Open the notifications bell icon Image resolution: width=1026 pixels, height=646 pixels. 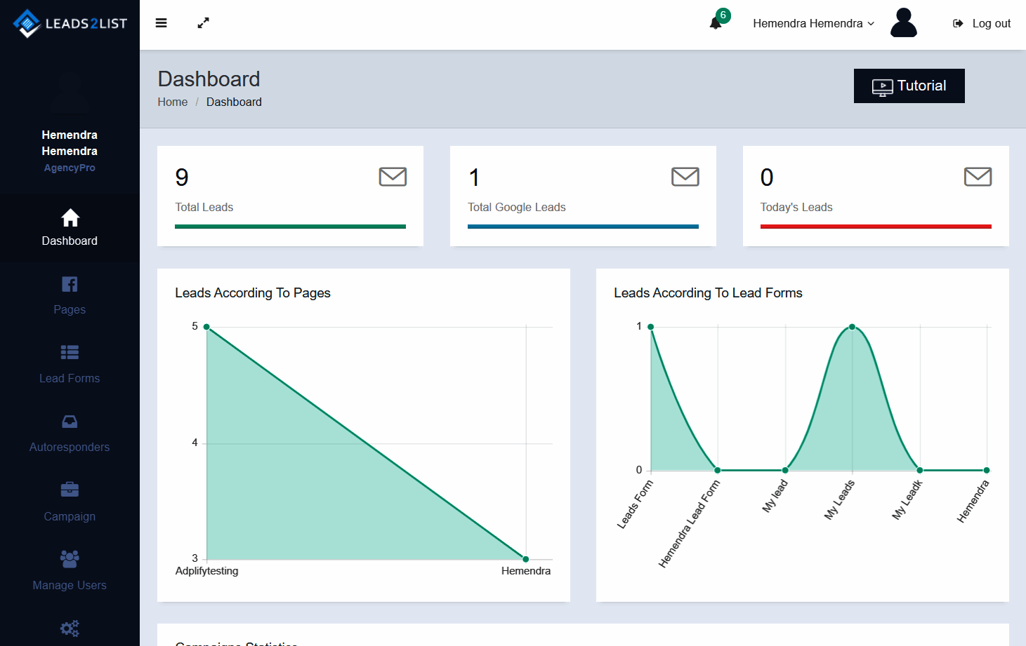pos(716,23)
